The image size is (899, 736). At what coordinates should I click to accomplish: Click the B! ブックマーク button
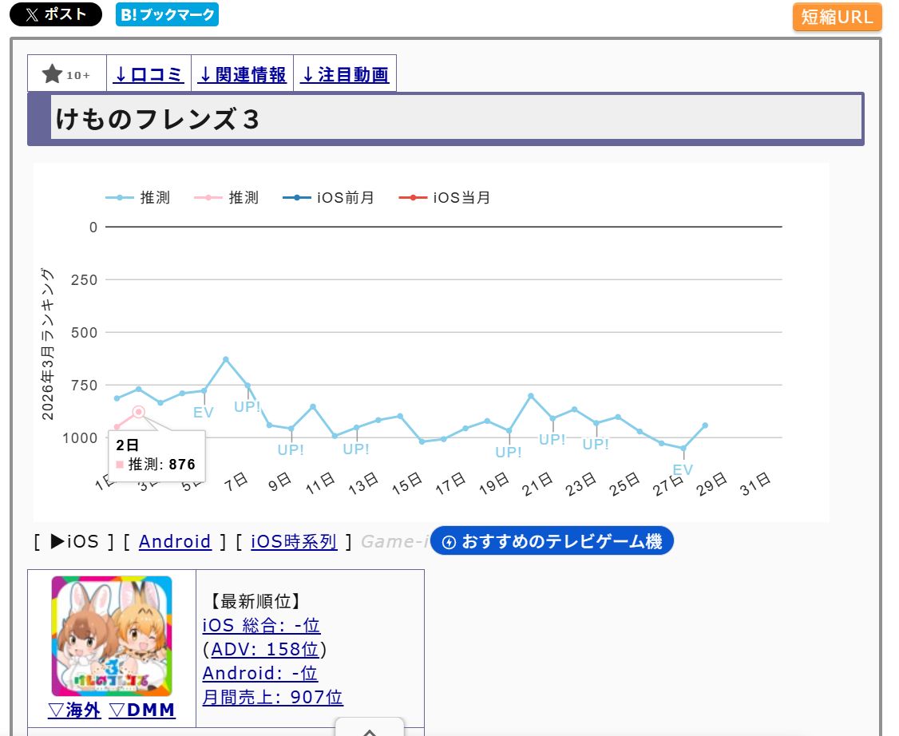pos(167,14)
